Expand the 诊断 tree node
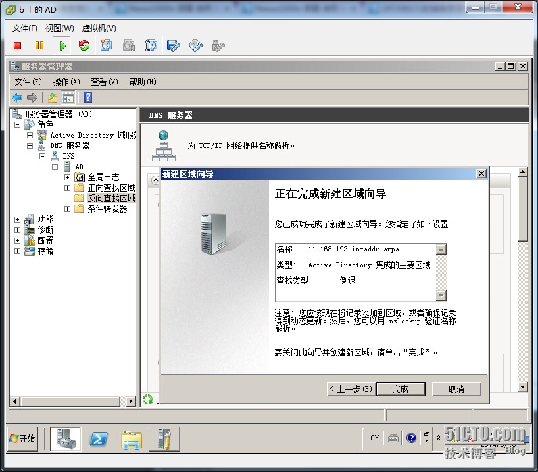 [x=18, y=230]
